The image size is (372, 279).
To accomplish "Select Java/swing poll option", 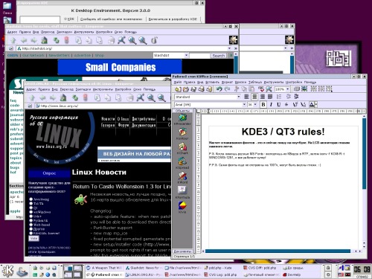I will click(31, 199).
